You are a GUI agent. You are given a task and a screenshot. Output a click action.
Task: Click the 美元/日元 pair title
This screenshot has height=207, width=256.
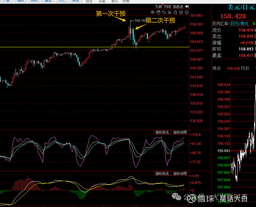click(x=236, y=7)
